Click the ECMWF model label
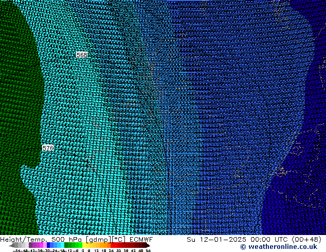 click(x=141, y=239)
